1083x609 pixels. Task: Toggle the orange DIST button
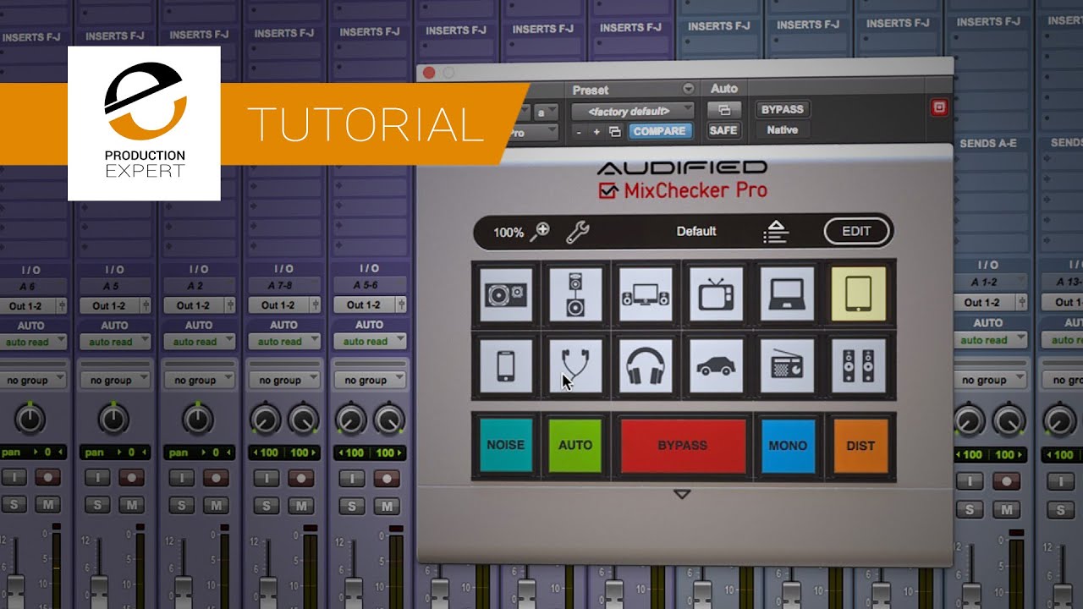(x=860, y=445)
